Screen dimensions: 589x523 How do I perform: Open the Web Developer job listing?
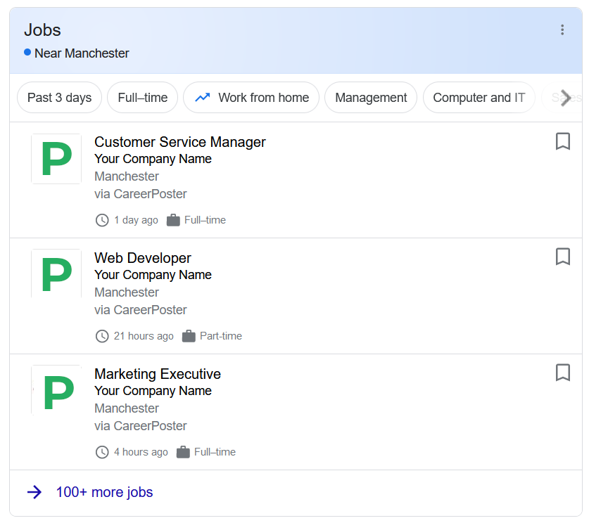point(143,258)
